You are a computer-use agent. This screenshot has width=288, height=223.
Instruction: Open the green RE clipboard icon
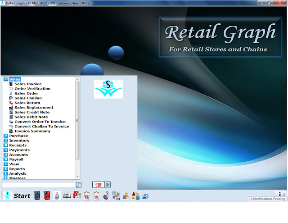tap(86, 196)
